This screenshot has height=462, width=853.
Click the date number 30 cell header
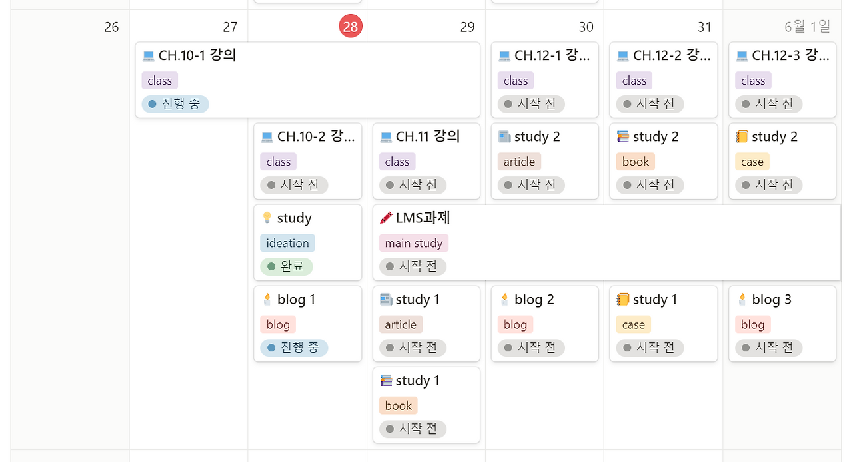tap(586, 27)
